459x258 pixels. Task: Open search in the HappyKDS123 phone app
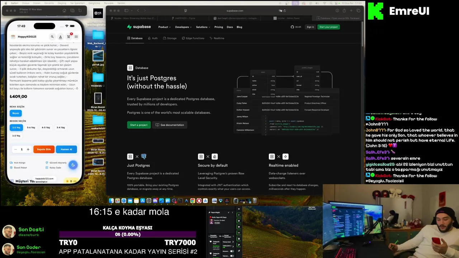coord(52,37)
